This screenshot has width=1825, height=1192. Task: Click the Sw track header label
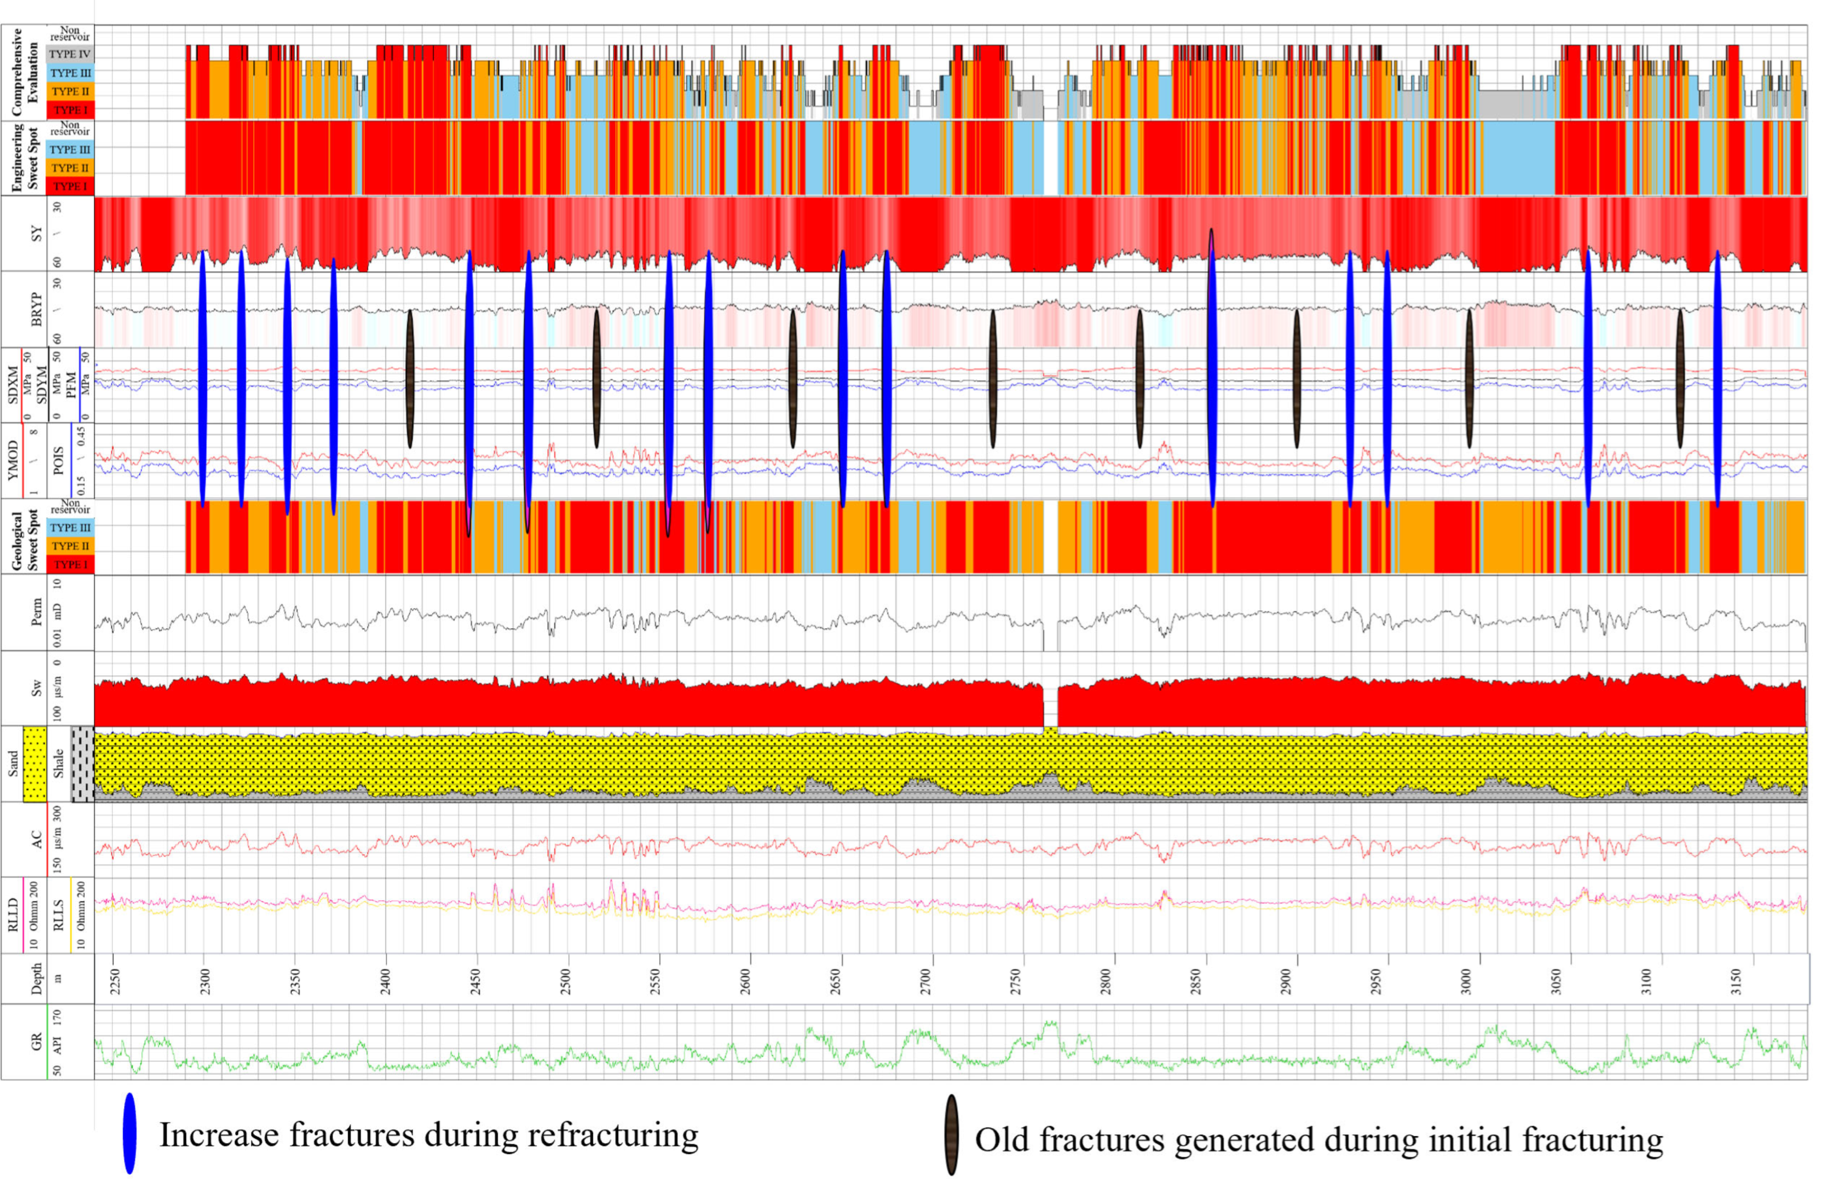(x=36, y=689)
